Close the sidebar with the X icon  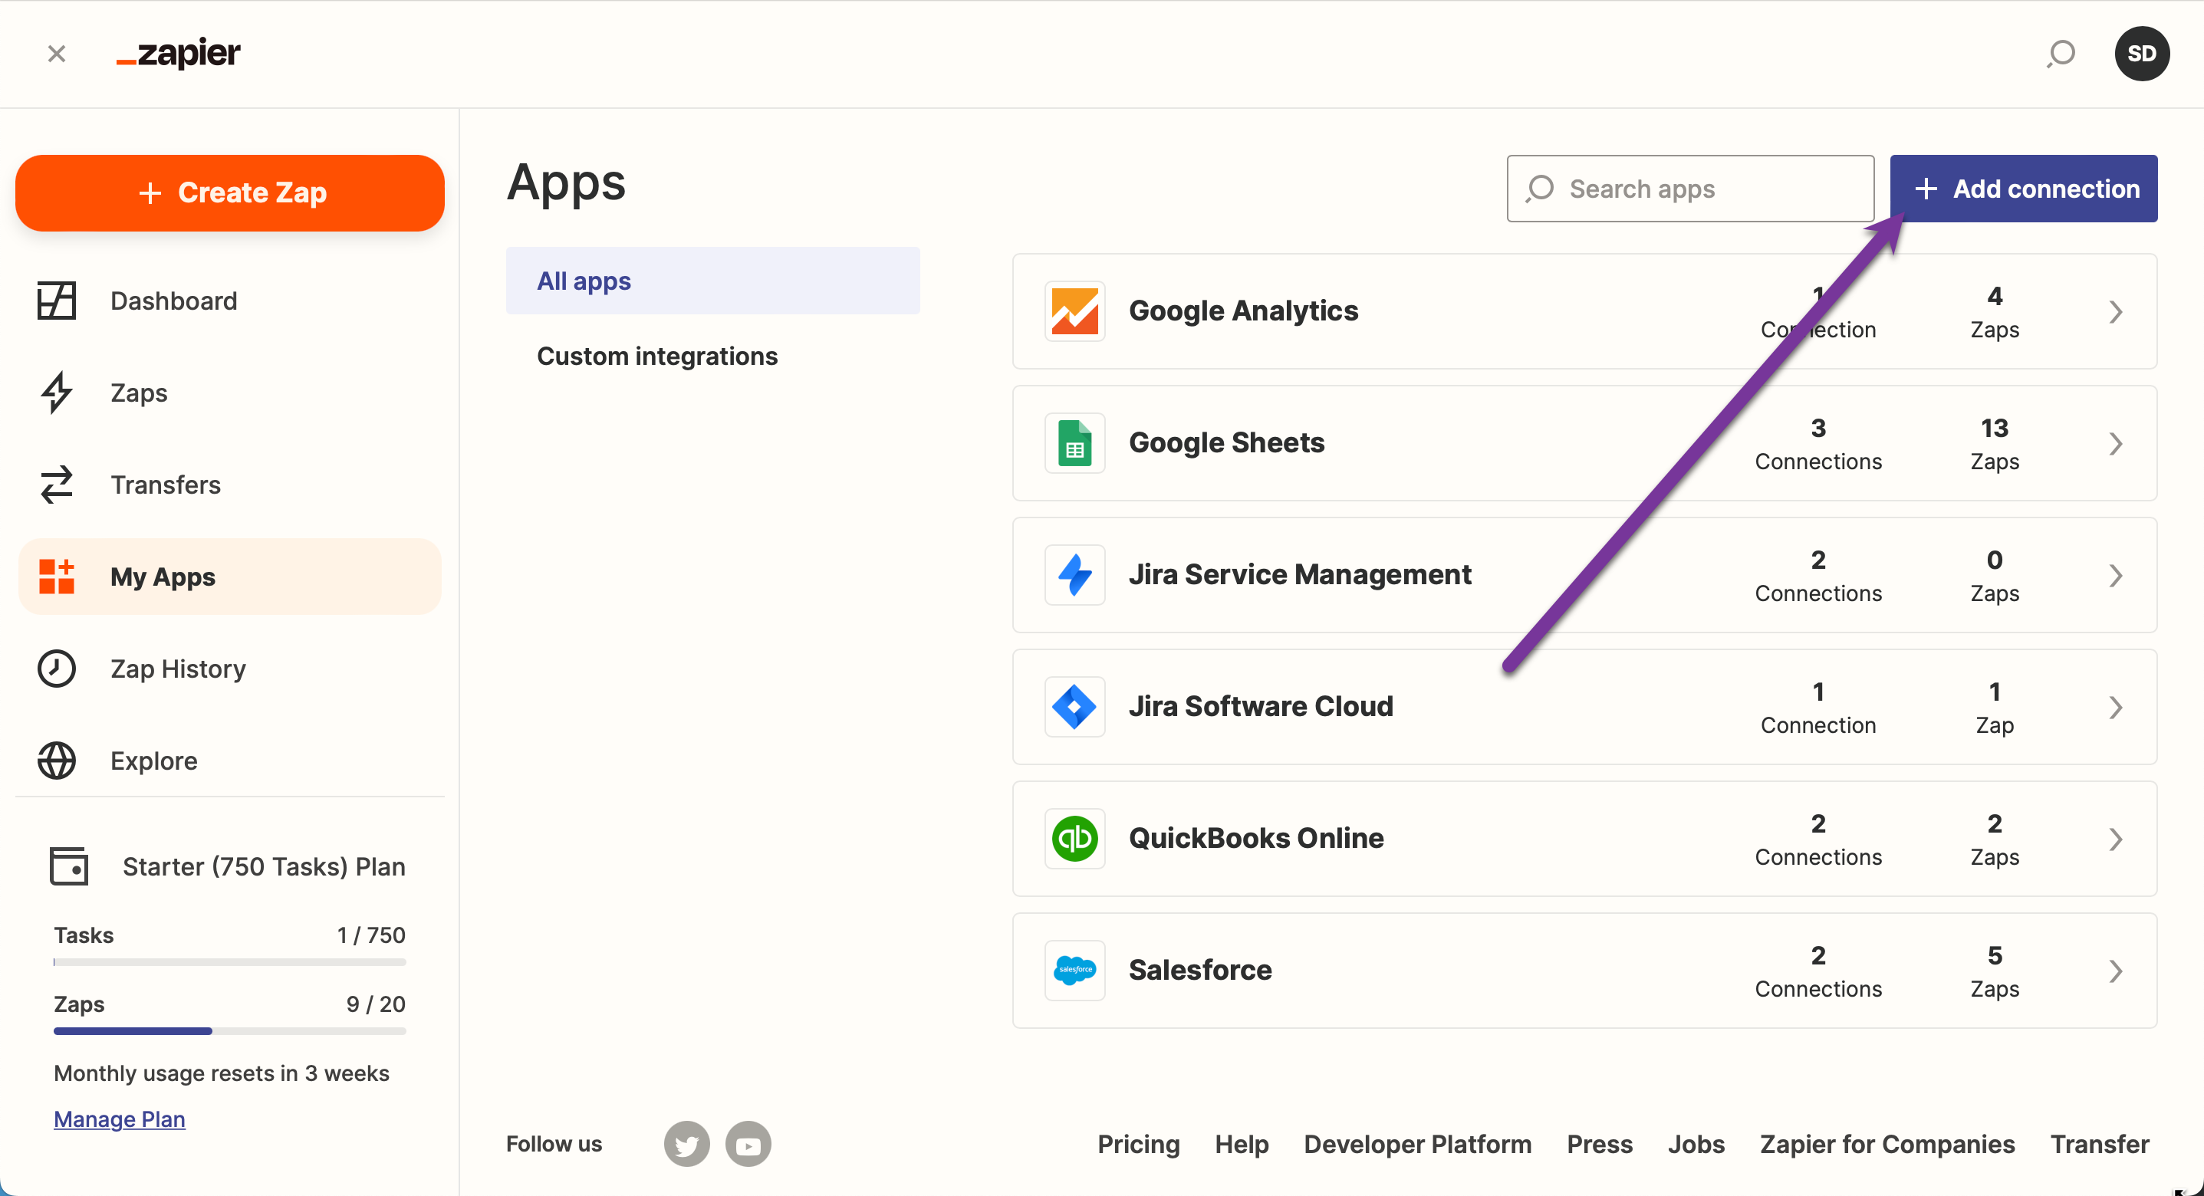[57, 54]
